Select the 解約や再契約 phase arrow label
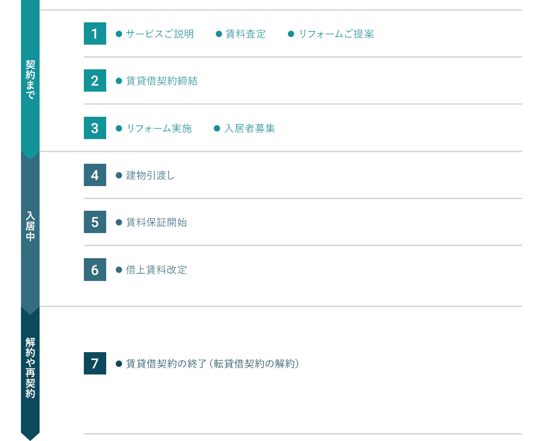 point(30,367)
